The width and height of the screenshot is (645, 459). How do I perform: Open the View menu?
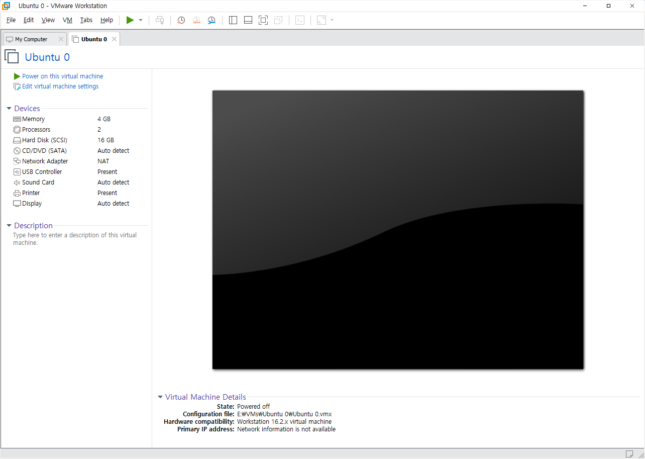click(48, 20)
